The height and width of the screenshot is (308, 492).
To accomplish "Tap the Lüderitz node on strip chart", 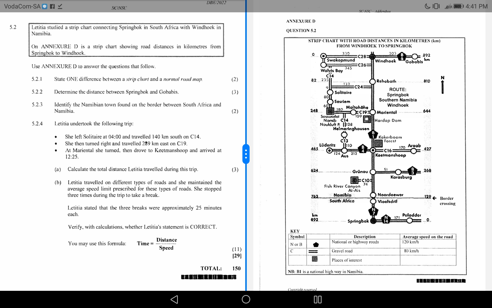I will [330, 151].
